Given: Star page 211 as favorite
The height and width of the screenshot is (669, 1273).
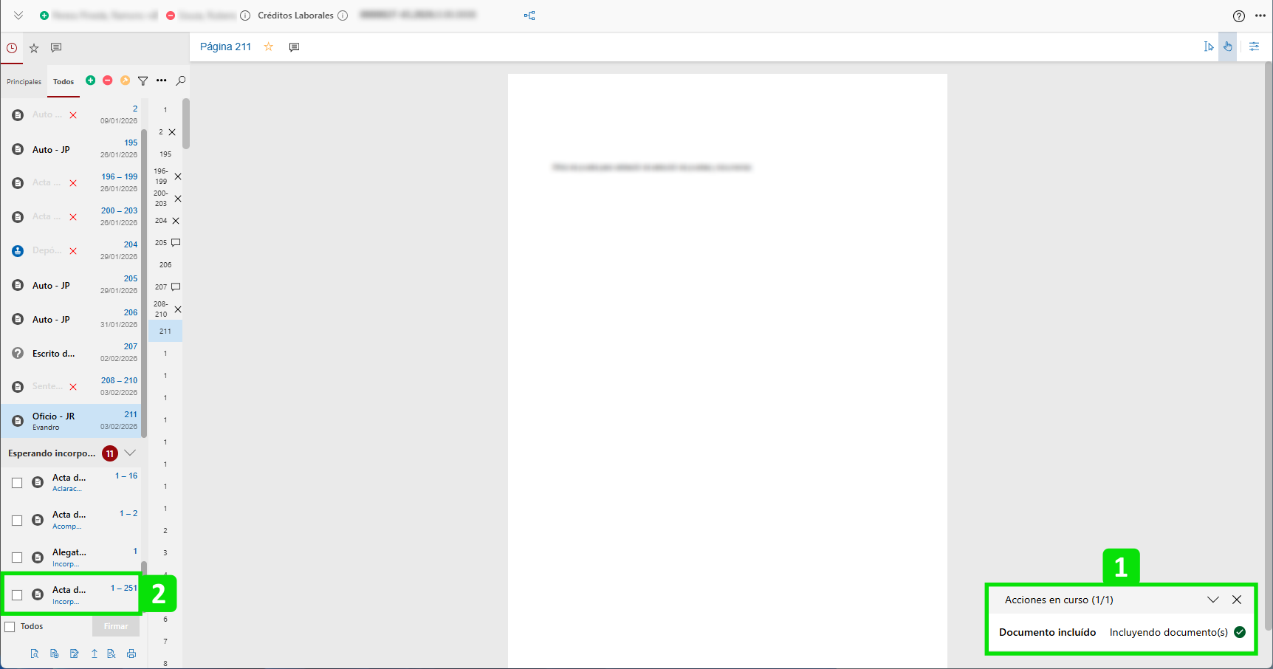Looking at the screenshot, I should pyautogui.click(x=269, y=47).
